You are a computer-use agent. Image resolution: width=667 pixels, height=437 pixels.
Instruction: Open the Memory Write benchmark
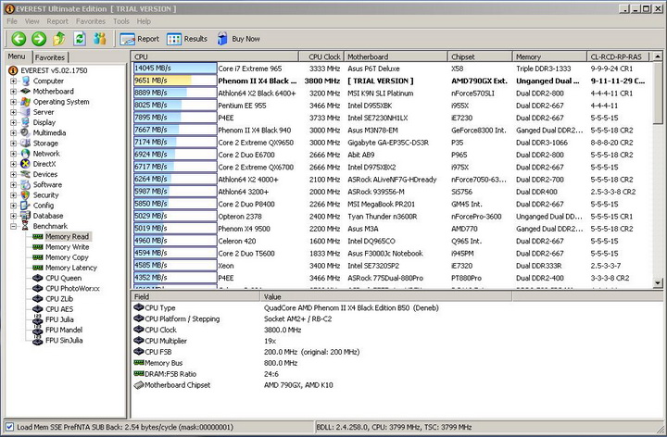(x=68, y=247)
